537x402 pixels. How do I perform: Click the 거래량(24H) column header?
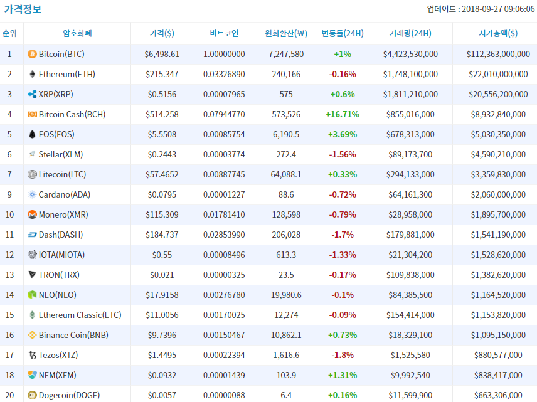(410, 33)
